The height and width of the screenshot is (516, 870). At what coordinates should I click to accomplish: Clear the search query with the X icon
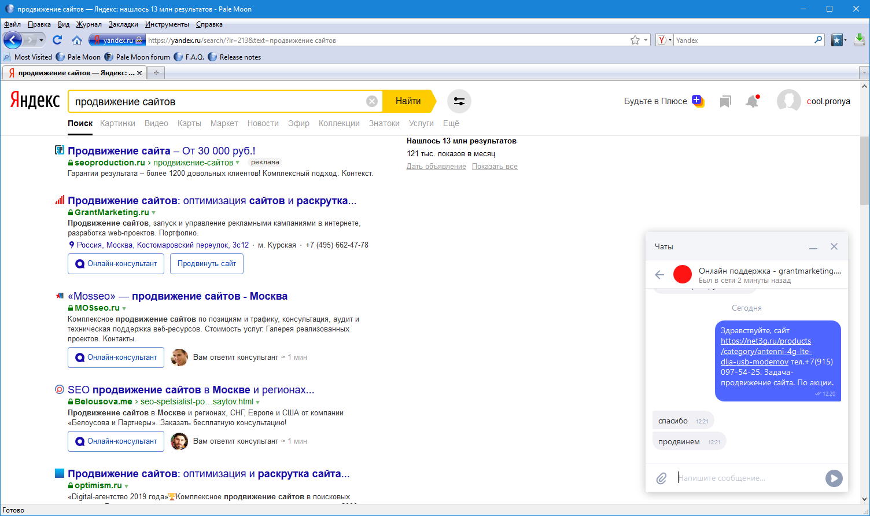[x=372, y=101]
